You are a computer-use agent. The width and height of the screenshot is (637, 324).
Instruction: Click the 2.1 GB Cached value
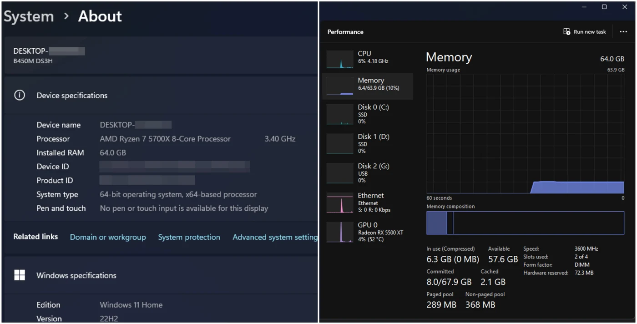coord(493,282)
